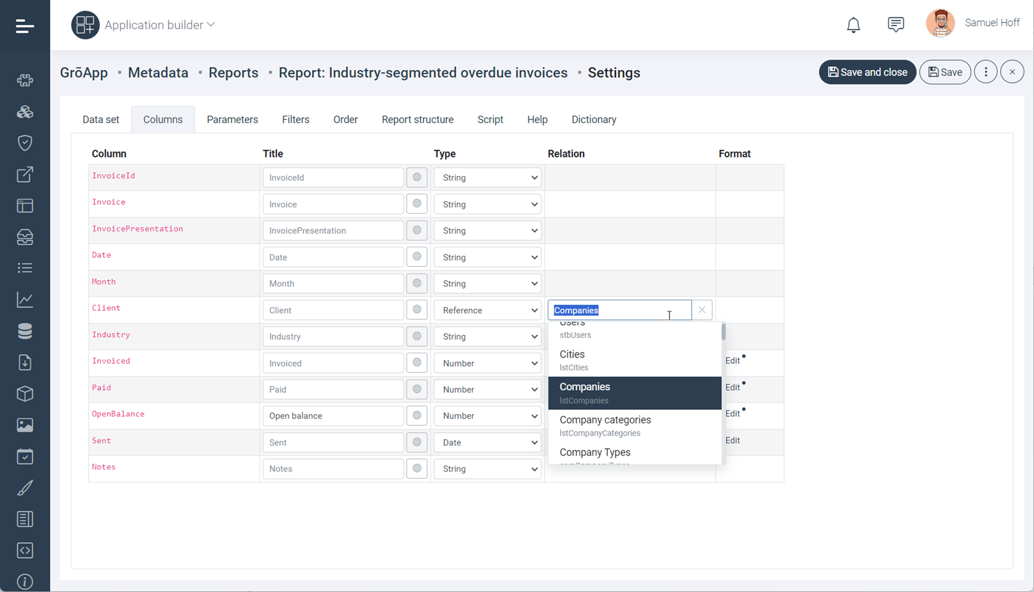Open the Type dropdown for the Sent column
Viewport: 1034px width, 592px height.
[487, 442]
